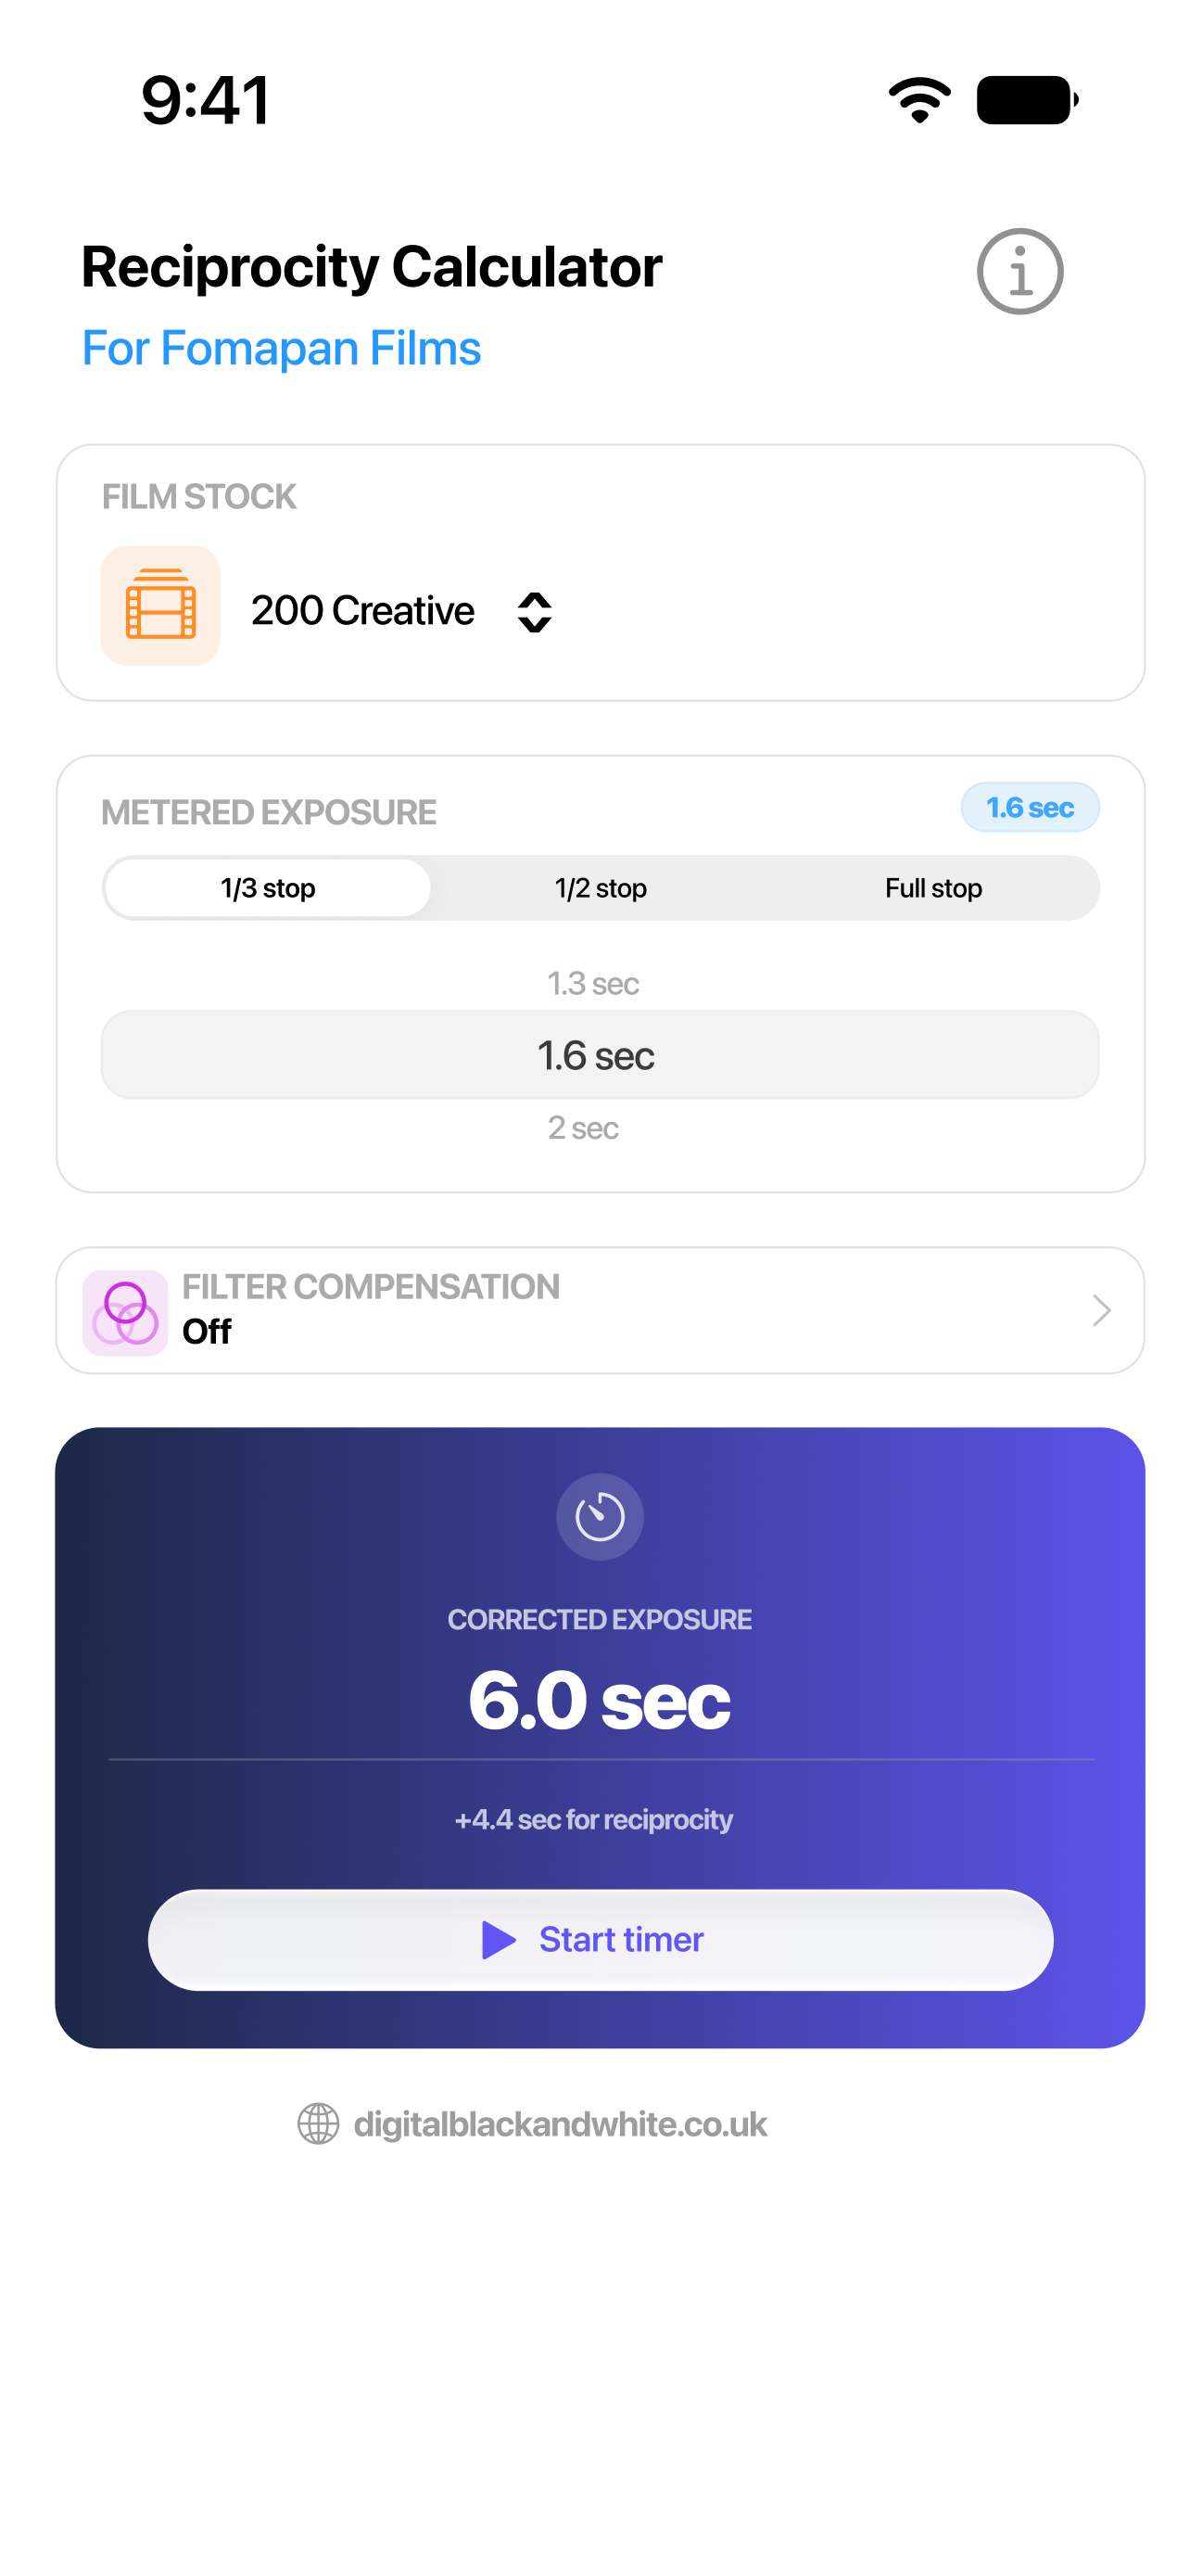Open the info circle icon
1190x2576 pixels.
click(x=1019, y=271)
